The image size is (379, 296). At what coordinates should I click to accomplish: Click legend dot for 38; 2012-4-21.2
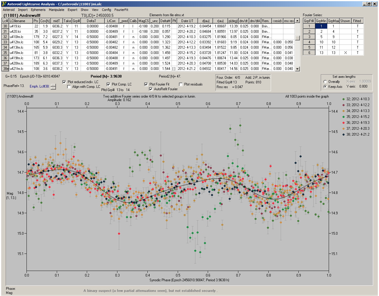[x=344, y=134]
